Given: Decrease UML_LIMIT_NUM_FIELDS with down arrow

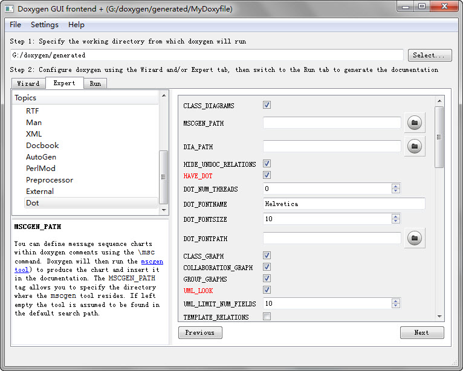Looking at the screenshot, I should pyautogui.click(x=396, y=306).
